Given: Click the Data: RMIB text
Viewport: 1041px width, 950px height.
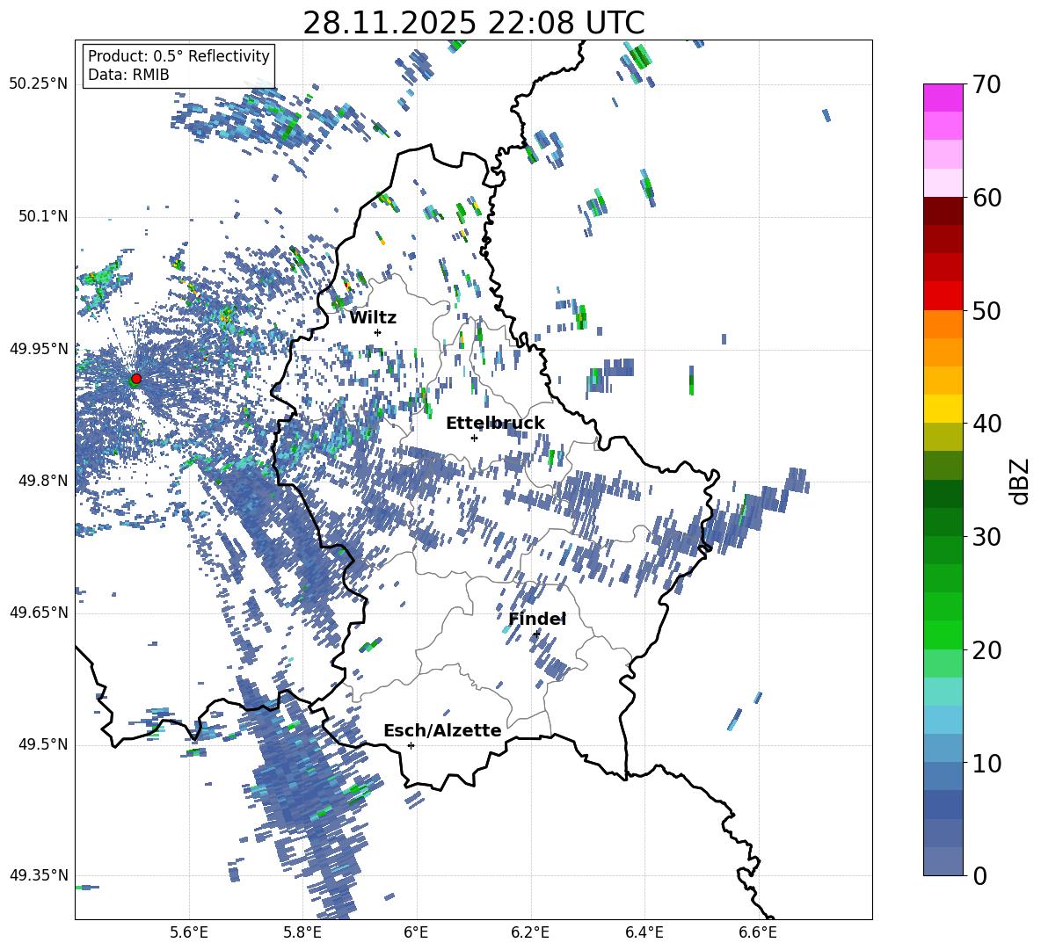Looking at the screenshot, I should pos(128,75).
